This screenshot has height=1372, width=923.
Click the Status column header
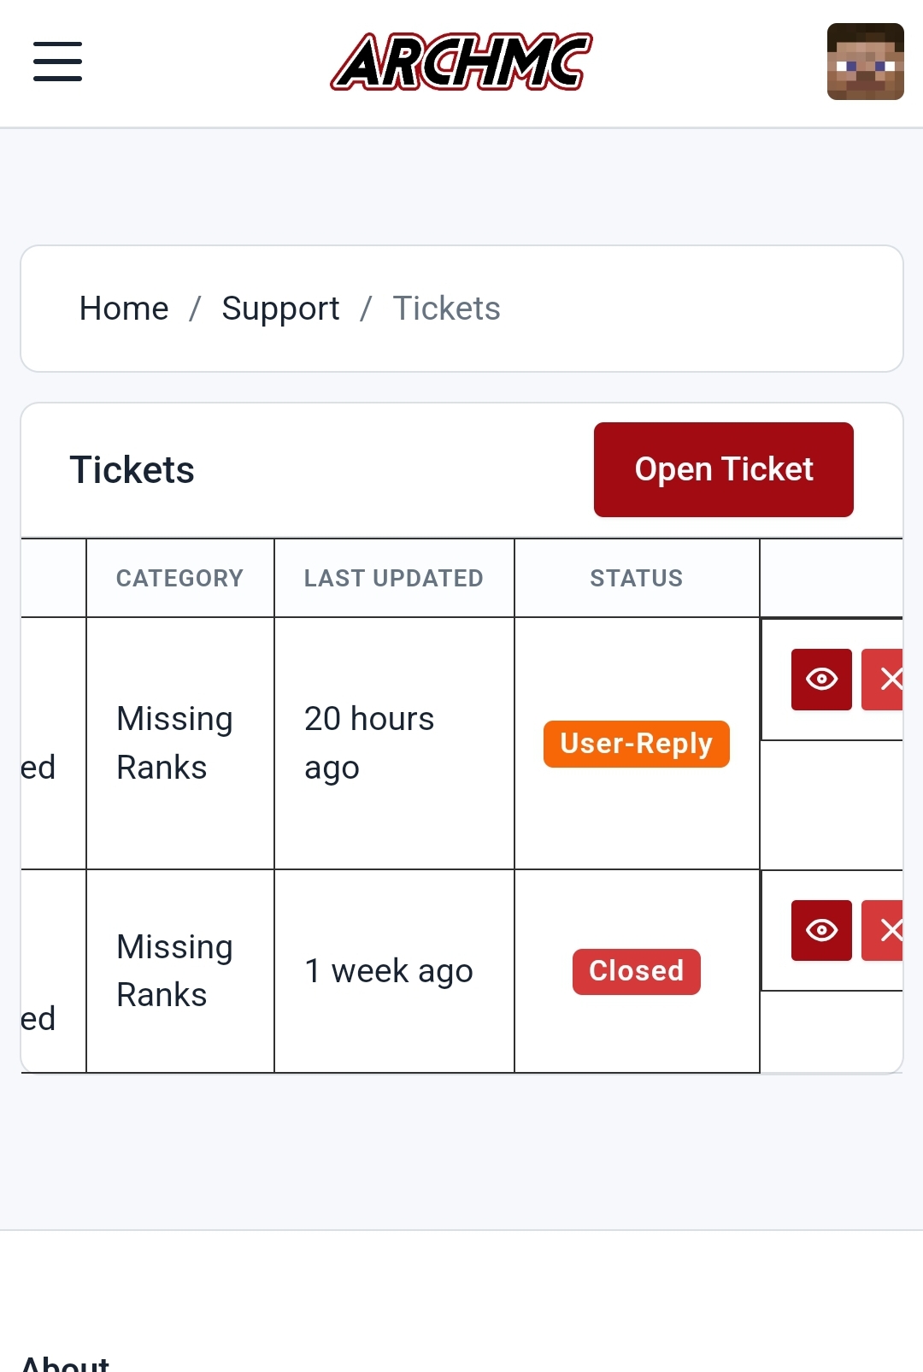point(637,578)
